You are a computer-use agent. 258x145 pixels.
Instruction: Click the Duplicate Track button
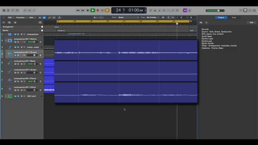coord(9,23)
